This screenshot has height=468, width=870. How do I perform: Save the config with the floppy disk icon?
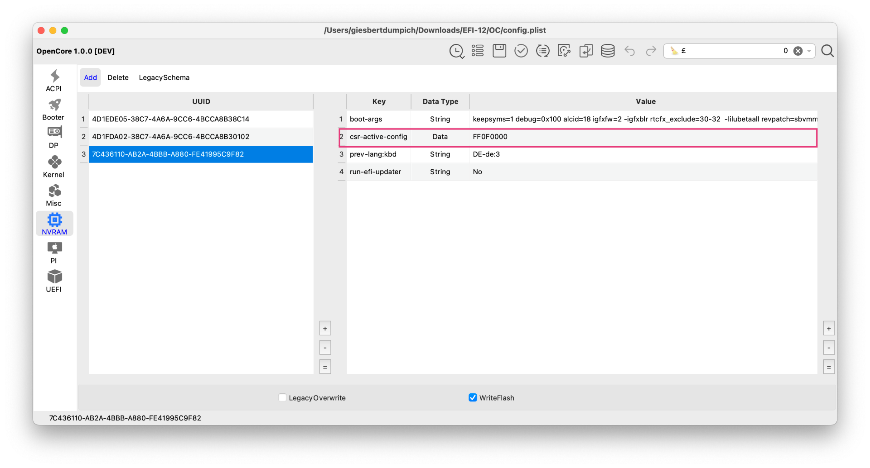point(499,51)
